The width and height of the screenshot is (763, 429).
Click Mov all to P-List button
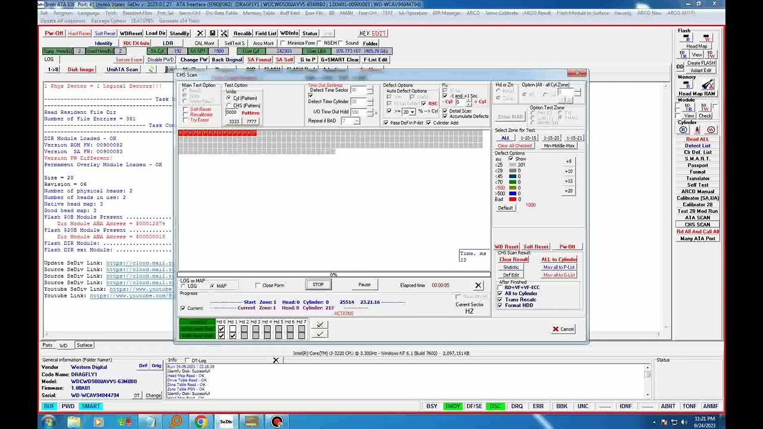(559, 268)
